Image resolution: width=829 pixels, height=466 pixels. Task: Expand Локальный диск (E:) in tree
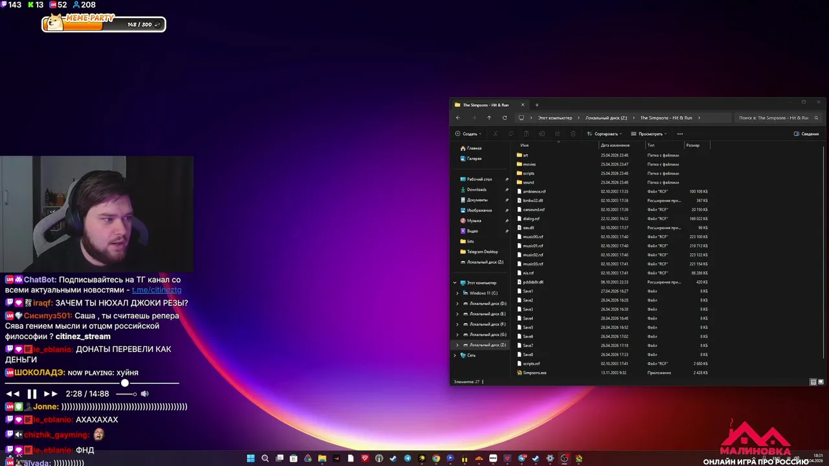[457, 314]
